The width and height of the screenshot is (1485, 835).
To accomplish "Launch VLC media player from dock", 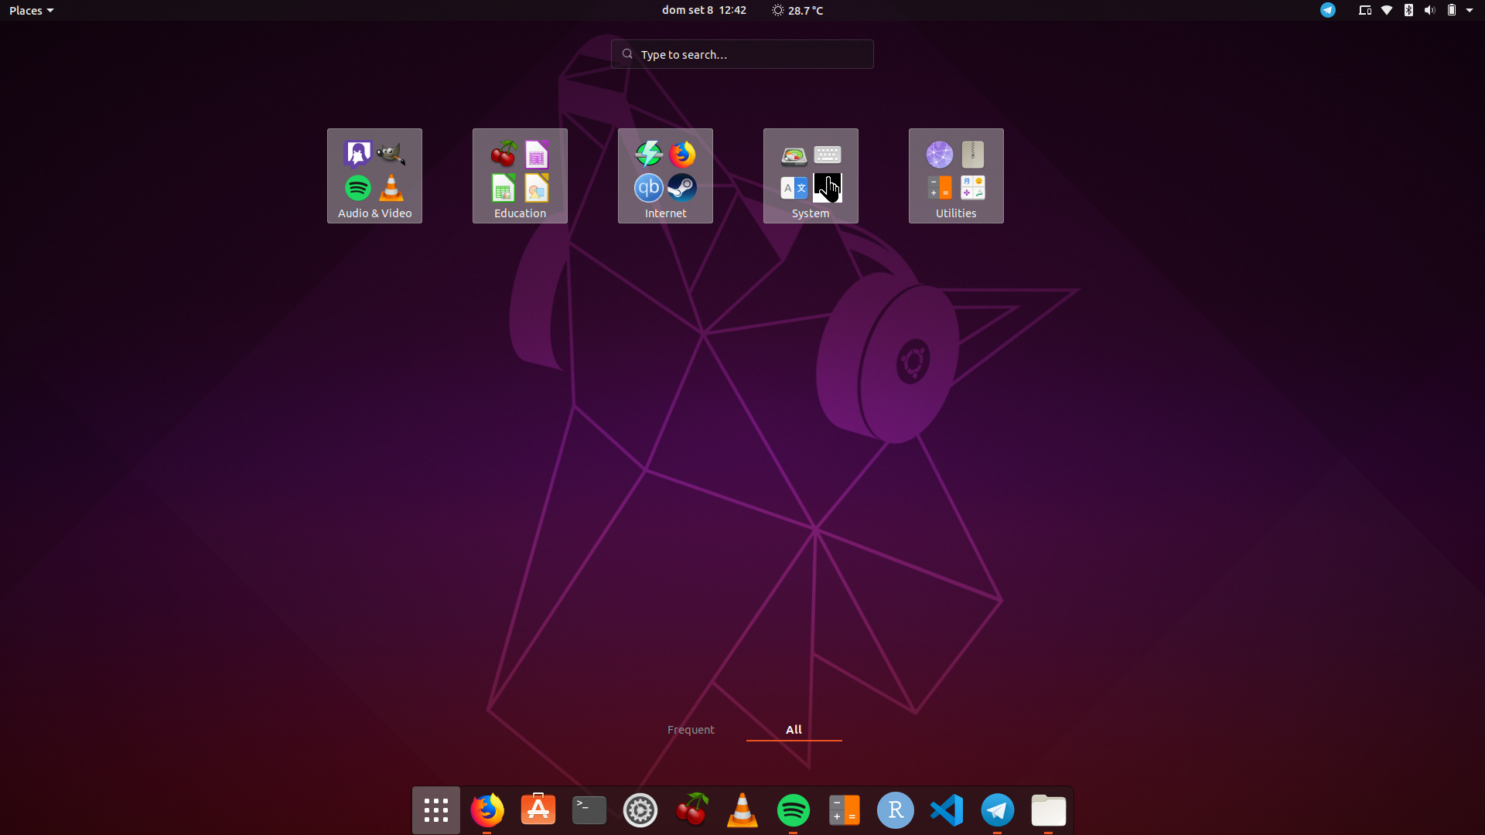I will [742, 809].
